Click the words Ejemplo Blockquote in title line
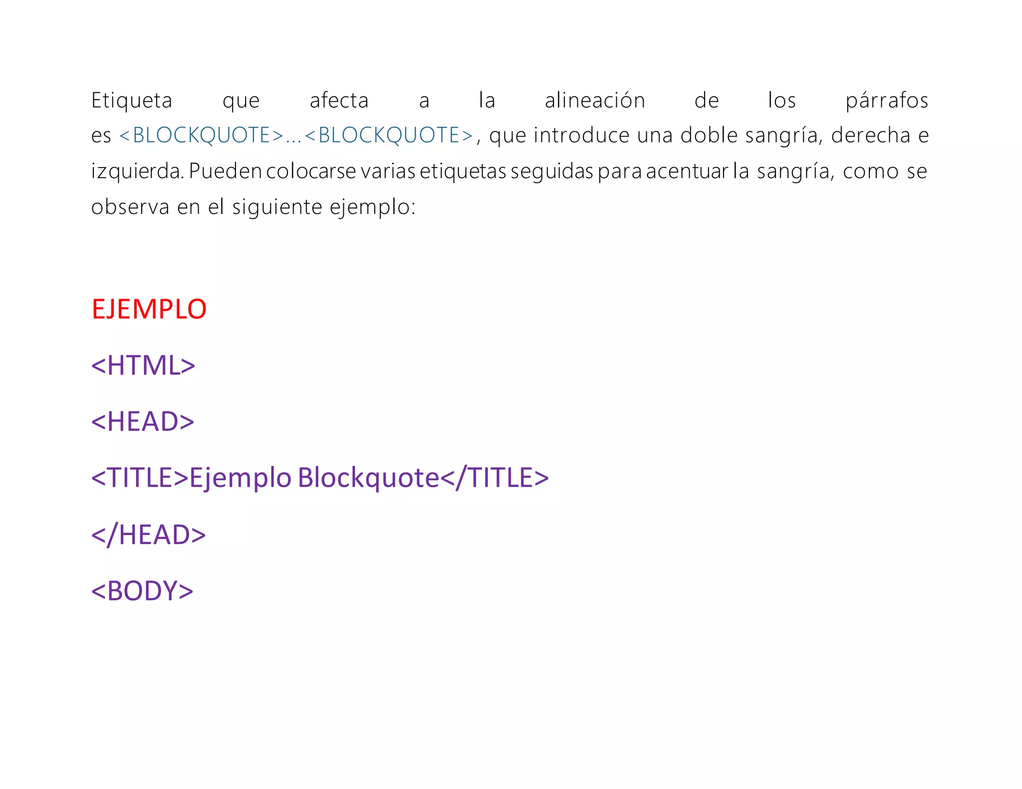Image resolution: width=1022 pixels, height=789 pixels. pyautogui.click(x=314, y=478)
